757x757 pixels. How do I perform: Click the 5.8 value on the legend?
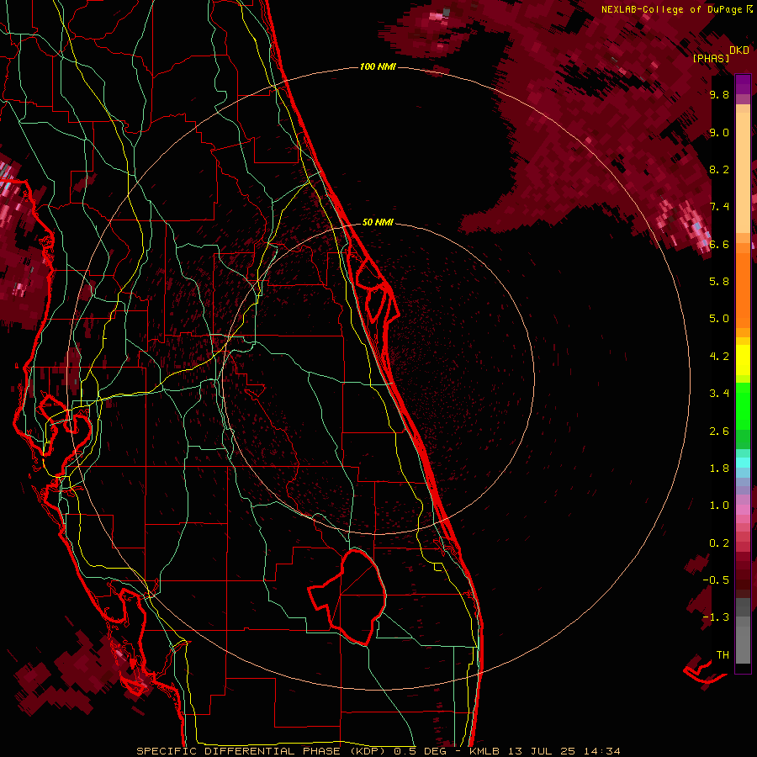pos(719,282)
